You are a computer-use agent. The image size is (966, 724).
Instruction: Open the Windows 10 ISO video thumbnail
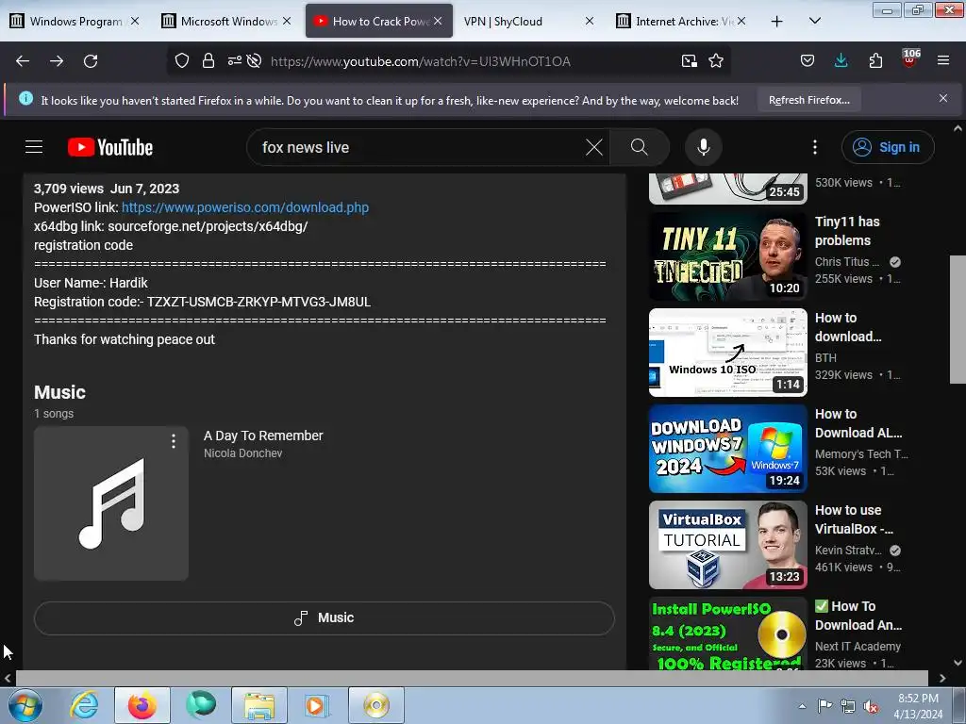727,353
